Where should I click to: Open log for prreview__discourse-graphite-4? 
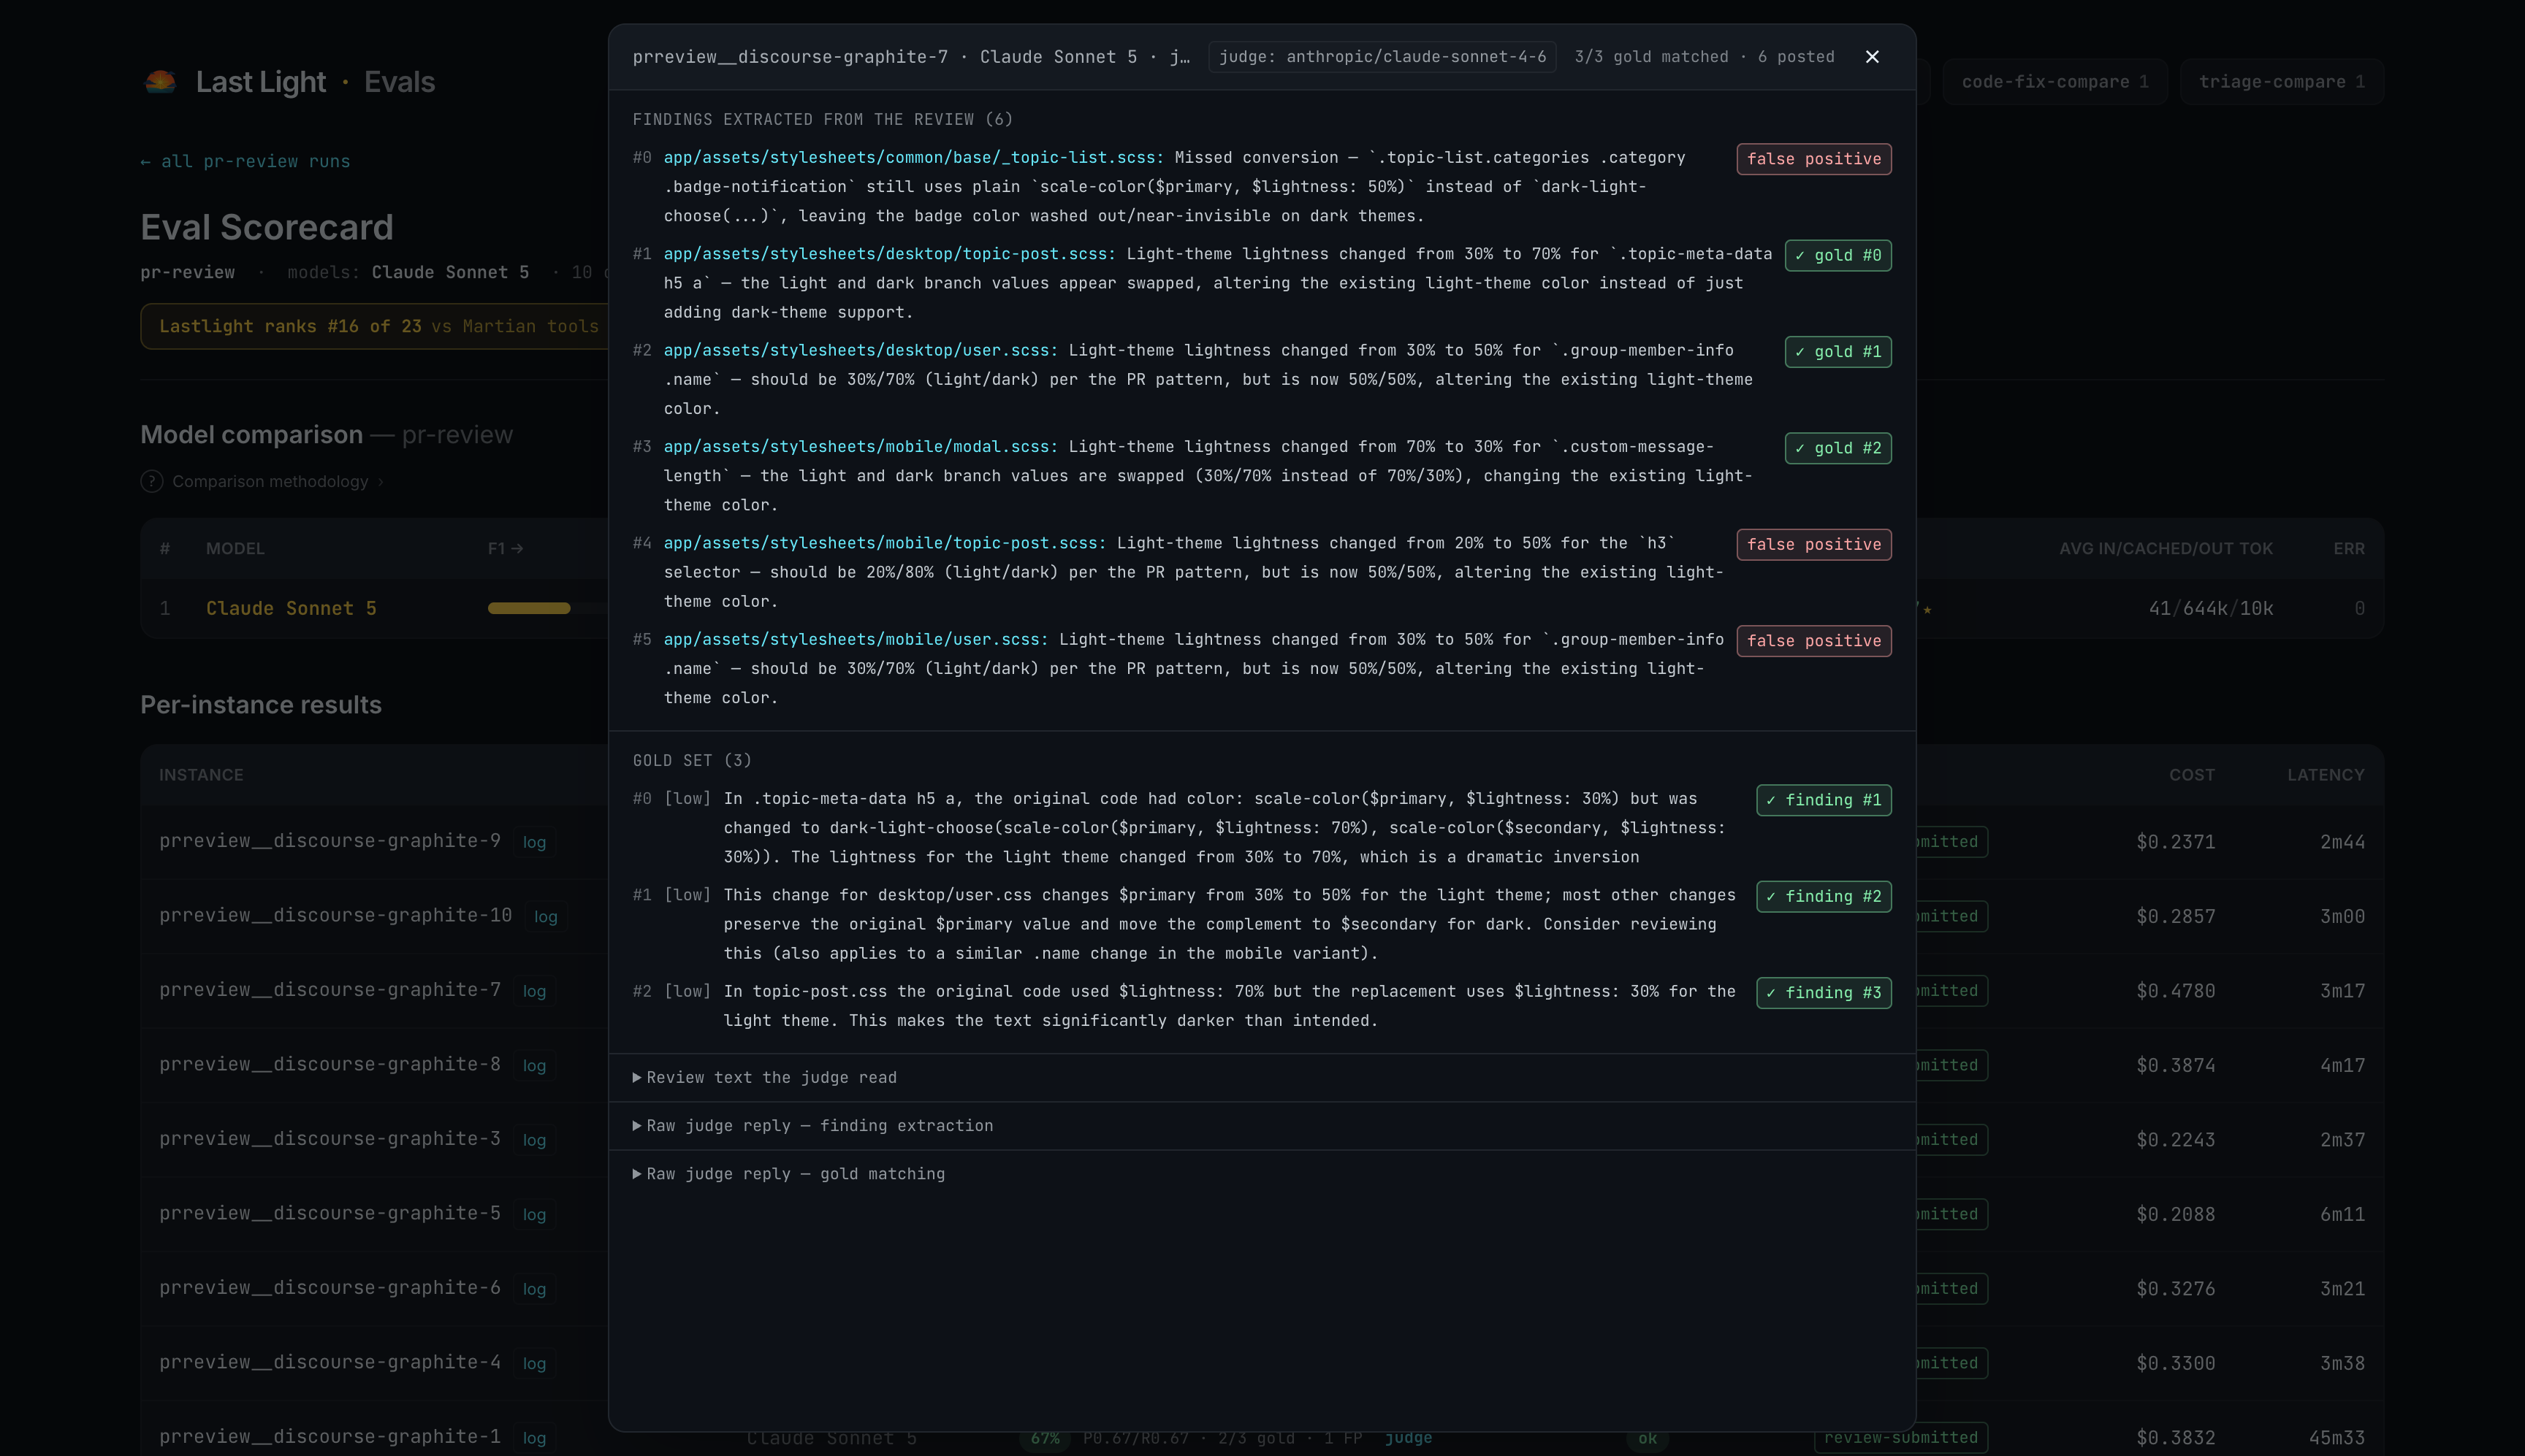pos(534,1363)
